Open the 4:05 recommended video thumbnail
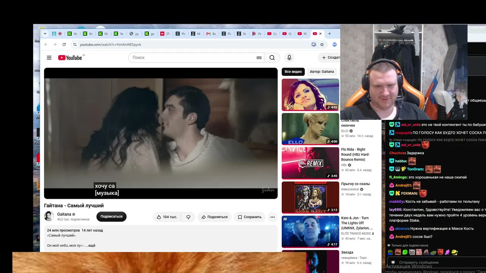The width and height of the screenshot is (486, 273). pyautogui.click(x=310, y=94)
